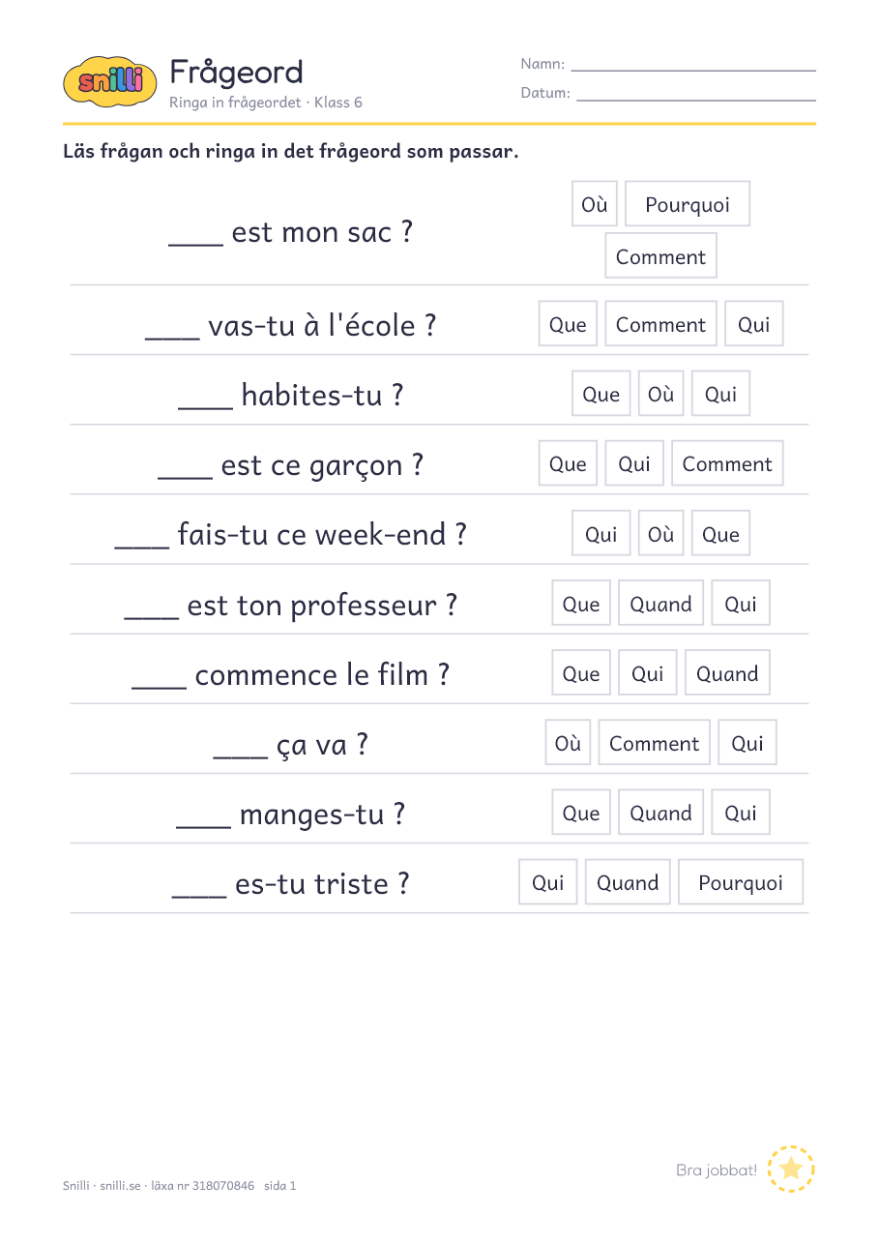Click the 'Frågeord' title heading
Screen dimensions: 879x1244
236,73
